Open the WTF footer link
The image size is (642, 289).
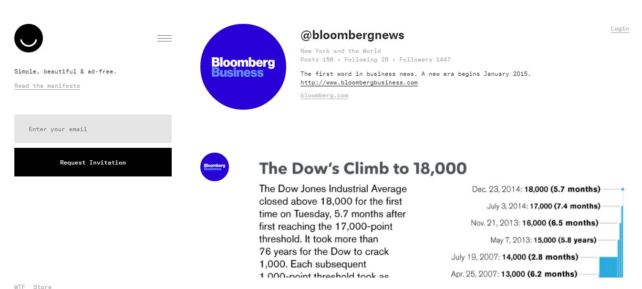[x=20, y=287]
